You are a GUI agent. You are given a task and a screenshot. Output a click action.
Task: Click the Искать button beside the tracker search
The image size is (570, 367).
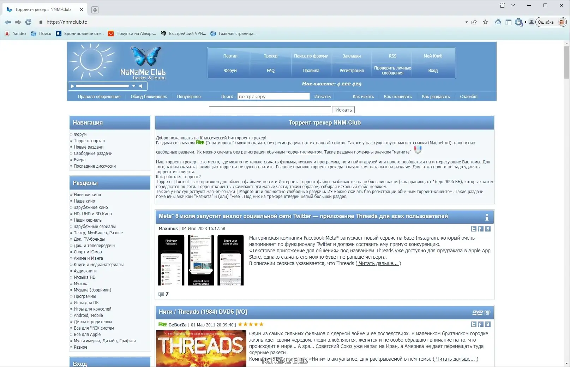(x=323, y=97)
